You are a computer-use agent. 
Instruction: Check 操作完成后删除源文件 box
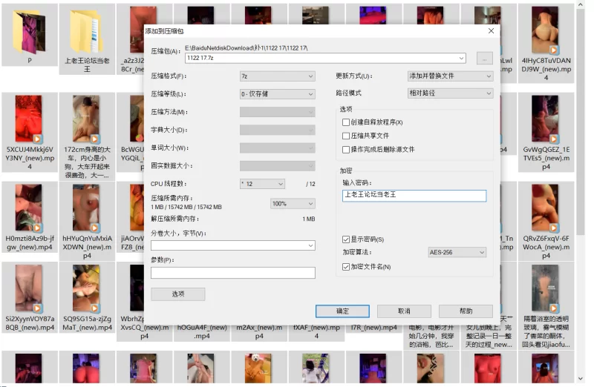(346, 149)
